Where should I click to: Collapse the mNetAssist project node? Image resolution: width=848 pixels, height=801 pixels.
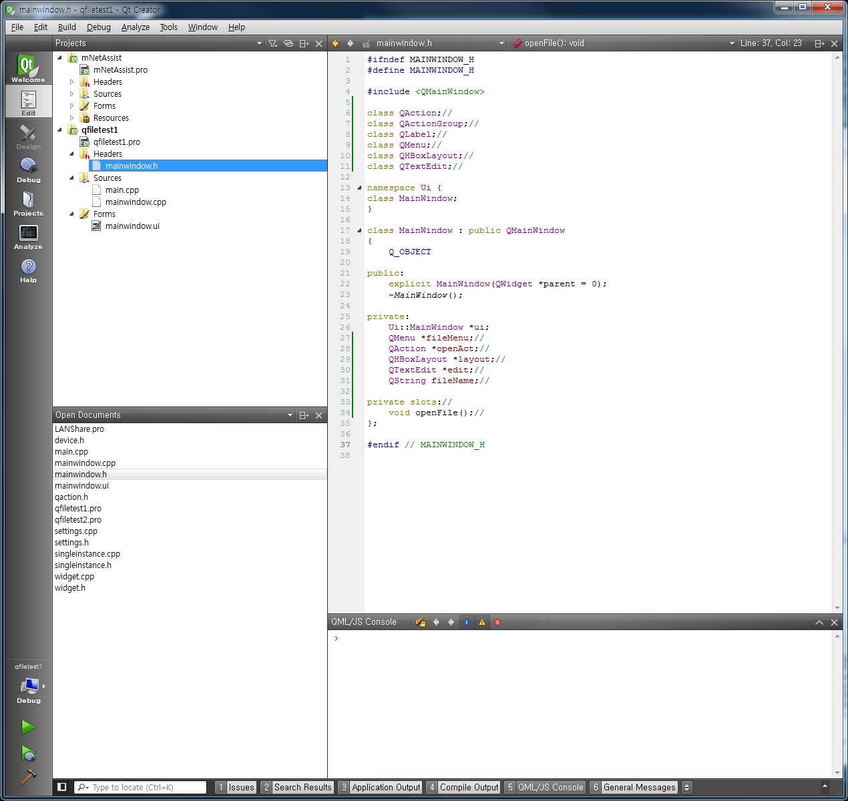(60, 58)
